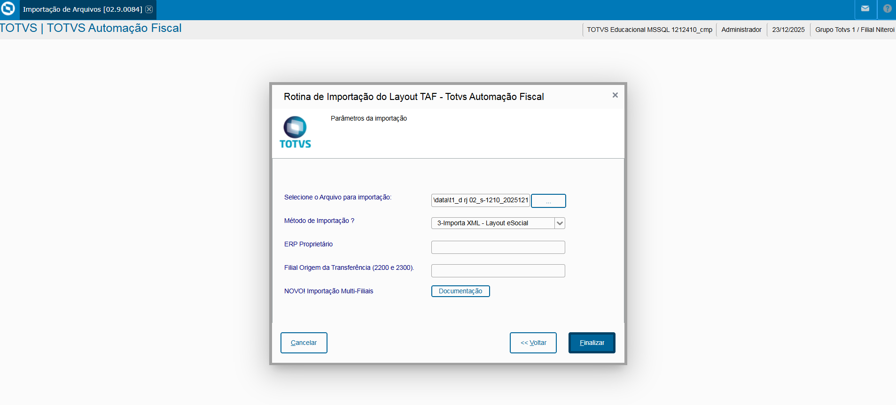
Task: Go back with the << Voltar button
Action: pyautogui.click(x=533, y=343)
